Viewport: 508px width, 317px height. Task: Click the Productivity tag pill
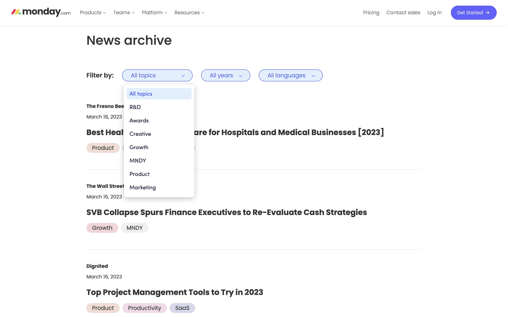144,308
